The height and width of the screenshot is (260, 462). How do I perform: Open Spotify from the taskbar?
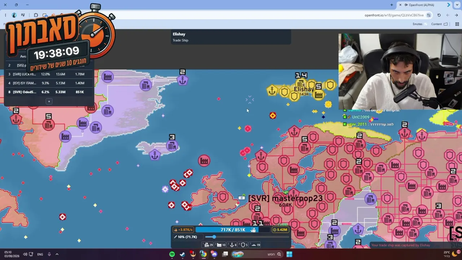click(x=172, y=254)
